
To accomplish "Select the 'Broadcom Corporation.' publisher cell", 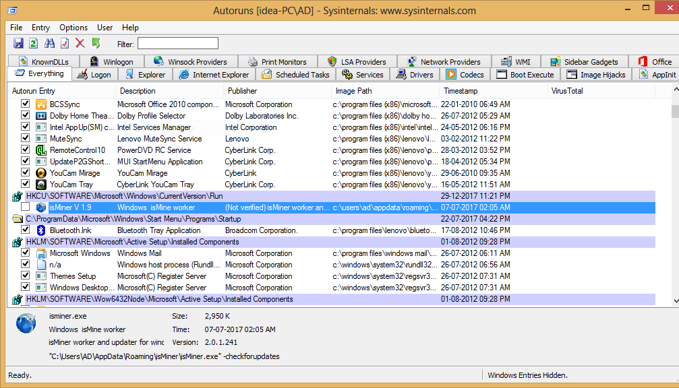I will 262,230.
